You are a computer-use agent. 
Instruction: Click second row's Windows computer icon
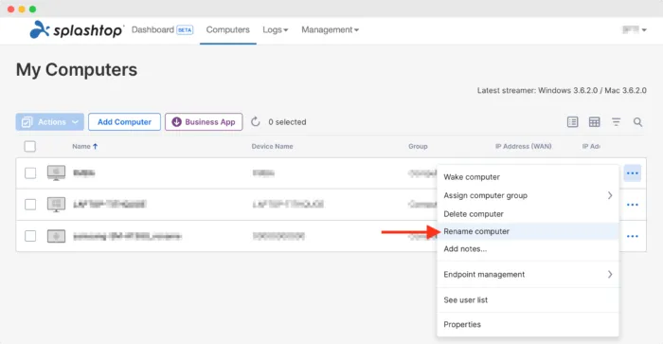pyautogui.click(x=56, y=205)
